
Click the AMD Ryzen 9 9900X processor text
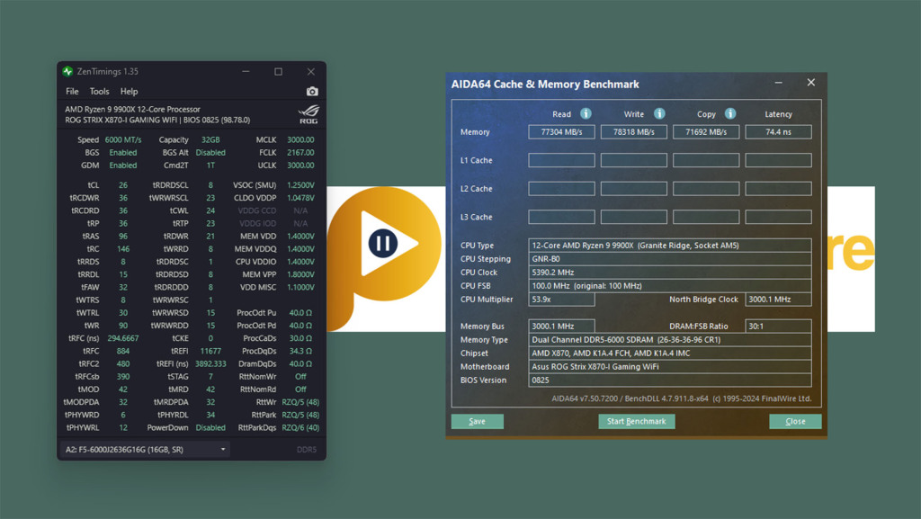coord(133,109)
